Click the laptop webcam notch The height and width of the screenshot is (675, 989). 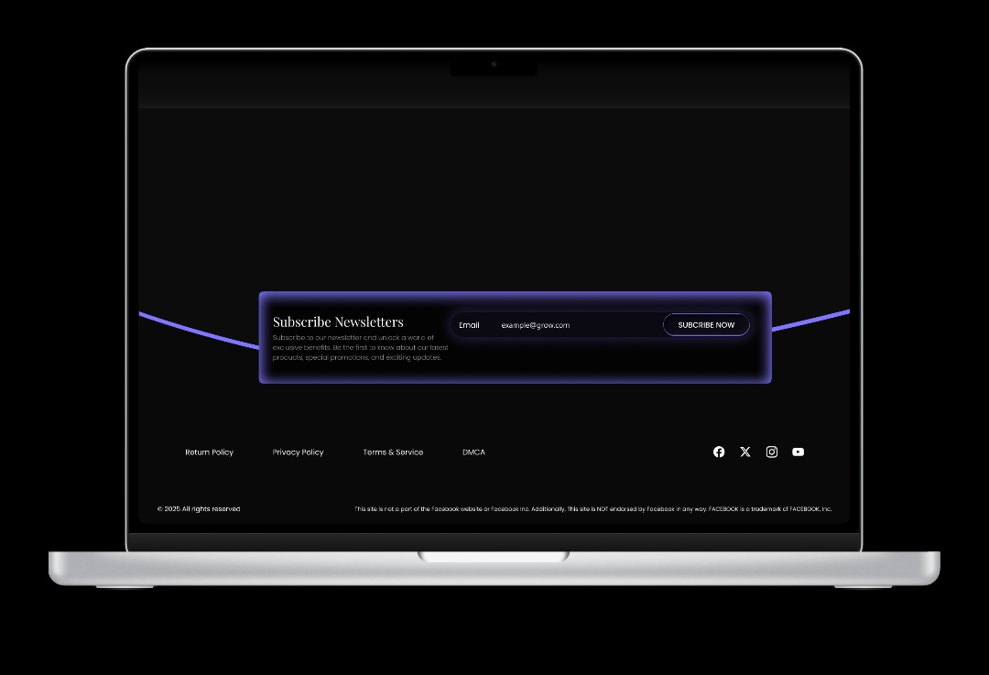pyautogui.click(x=494, y=66)
